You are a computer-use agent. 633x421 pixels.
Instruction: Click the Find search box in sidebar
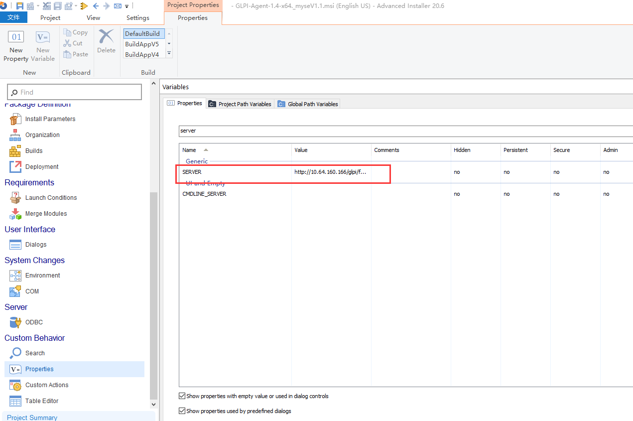(x=75, y=92)
